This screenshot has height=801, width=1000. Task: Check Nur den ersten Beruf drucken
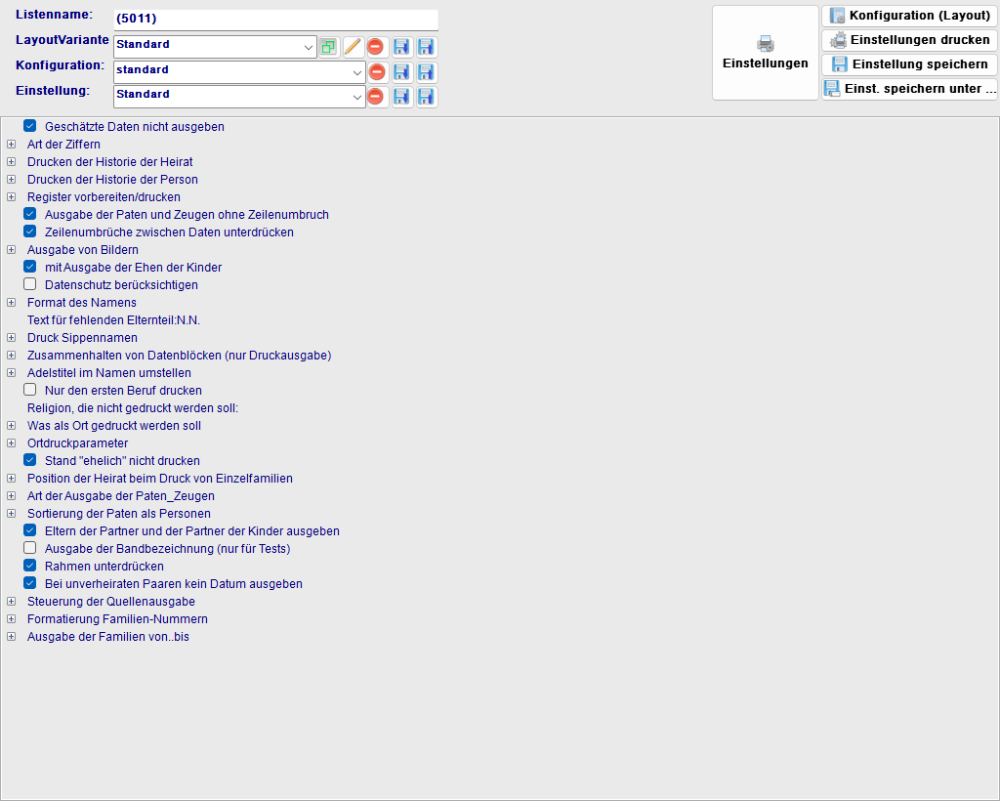point(29,390)
